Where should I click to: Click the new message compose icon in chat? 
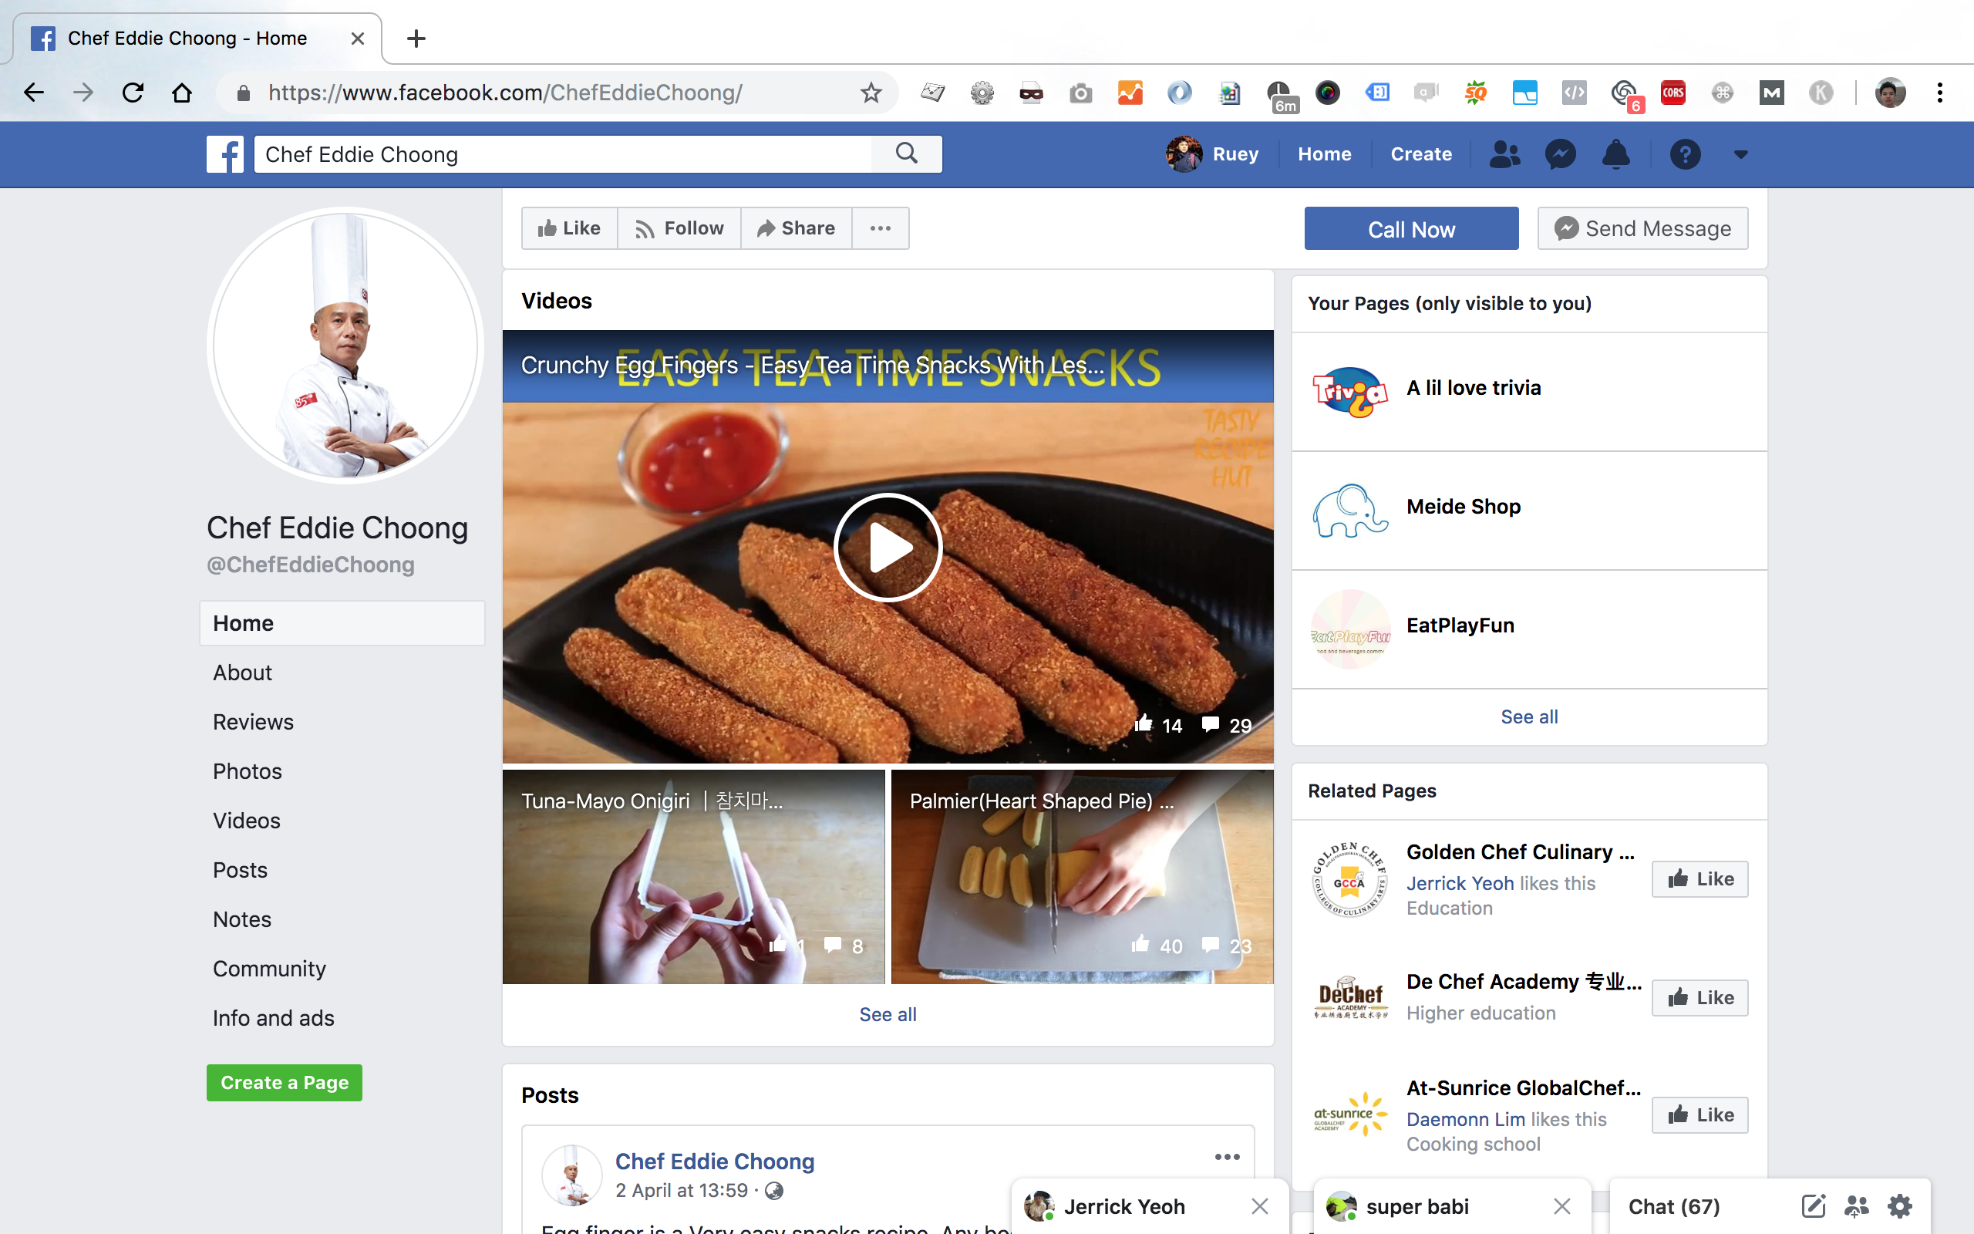click(x=1813, y=1206)
